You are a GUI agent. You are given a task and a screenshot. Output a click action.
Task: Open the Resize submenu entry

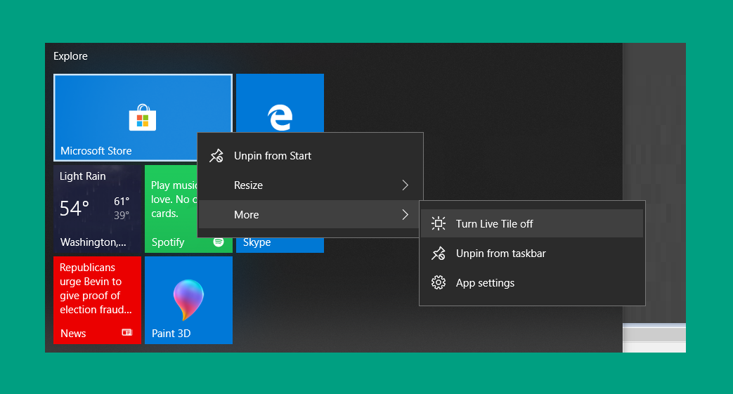pyautogui.click(x=311, y=185)
